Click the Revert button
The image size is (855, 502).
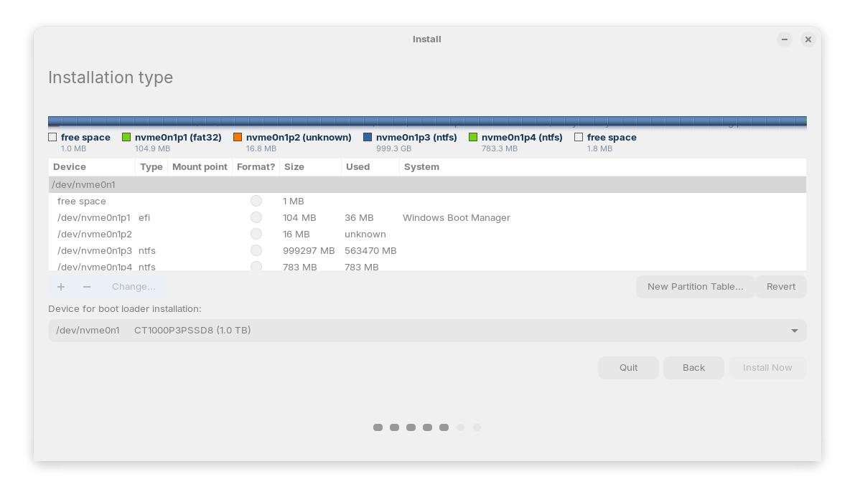pyautogui.click(x=780, y=287)
